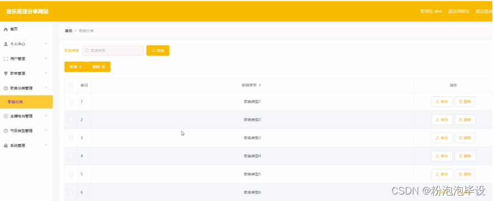
Task: Click the 歌曲类型3 table cell
Action: click(252, 138)
